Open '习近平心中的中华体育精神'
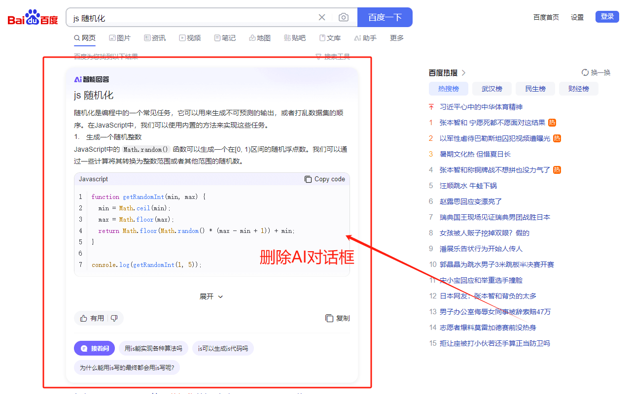Viewport: 631px width, 394px height. [x=481, y=107]
